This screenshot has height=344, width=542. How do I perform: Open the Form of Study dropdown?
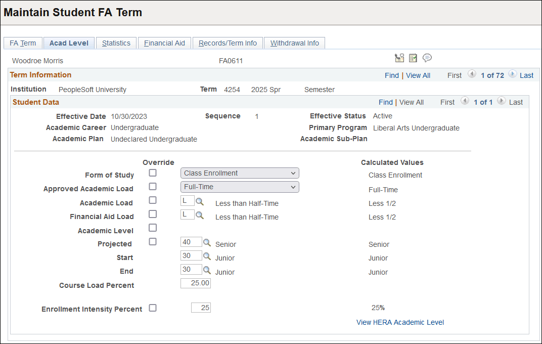point(239,173)
